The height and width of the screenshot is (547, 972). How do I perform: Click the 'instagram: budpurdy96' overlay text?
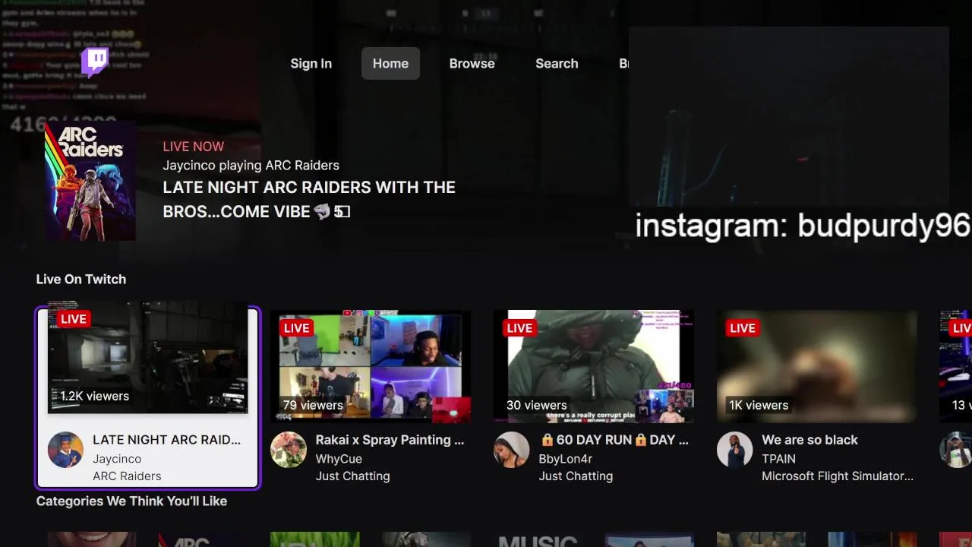[x=803, y=226]
